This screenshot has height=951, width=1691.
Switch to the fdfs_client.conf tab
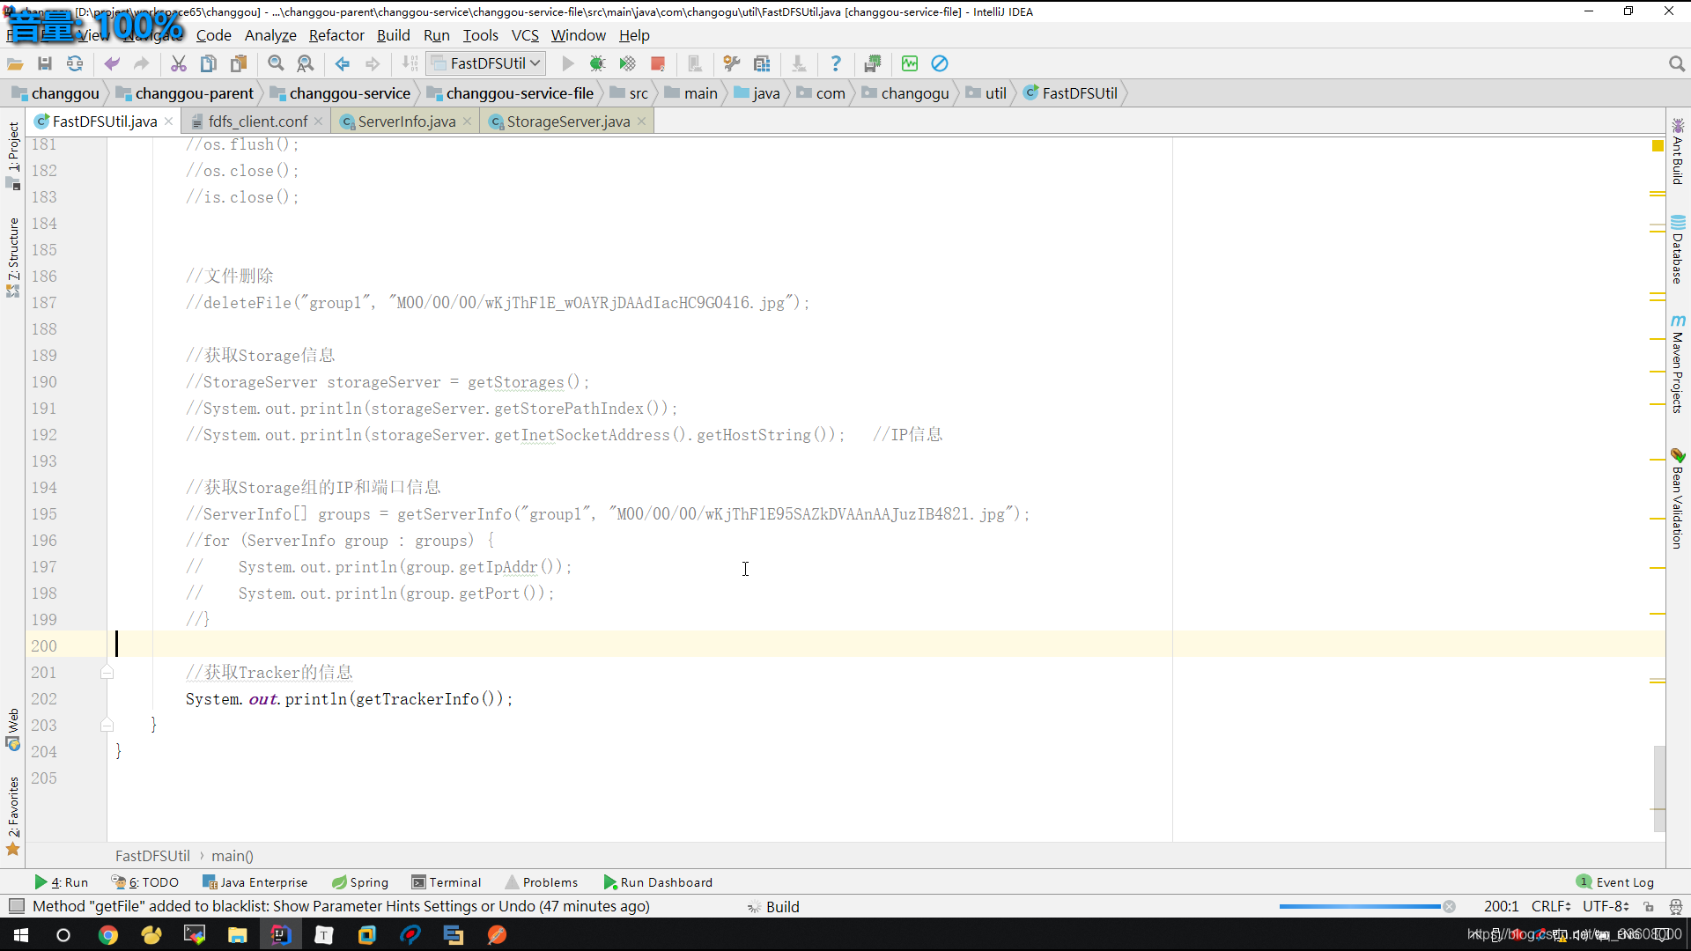(258, 122)
